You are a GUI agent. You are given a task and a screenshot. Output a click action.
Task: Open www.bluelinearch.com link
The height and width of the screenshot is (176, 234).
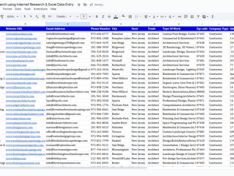[20, 61]
